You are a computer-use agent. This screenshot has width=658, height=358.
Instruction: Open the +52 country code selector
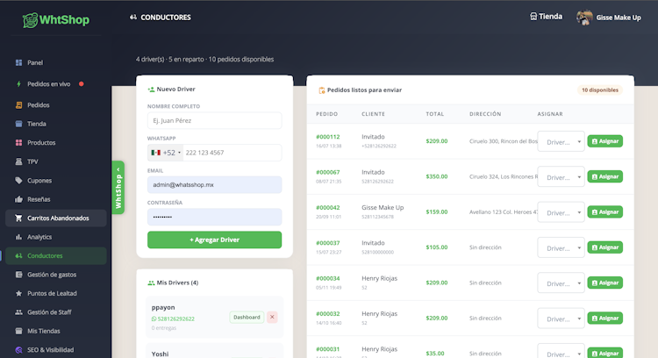click(x=165, y=153)
